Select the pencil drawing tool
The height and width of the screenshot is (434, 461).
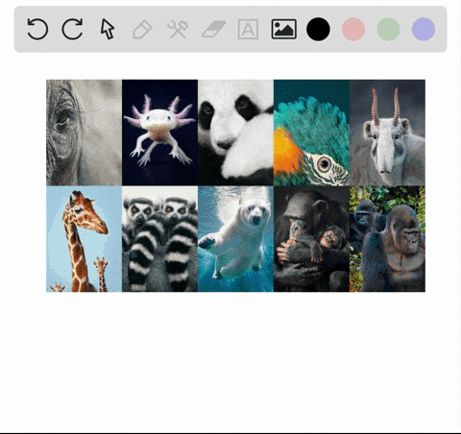[142, 30]
